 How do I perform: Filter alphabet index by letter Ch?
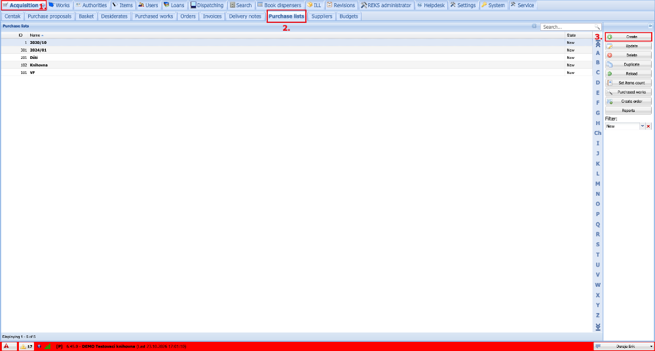click(598, 133)
